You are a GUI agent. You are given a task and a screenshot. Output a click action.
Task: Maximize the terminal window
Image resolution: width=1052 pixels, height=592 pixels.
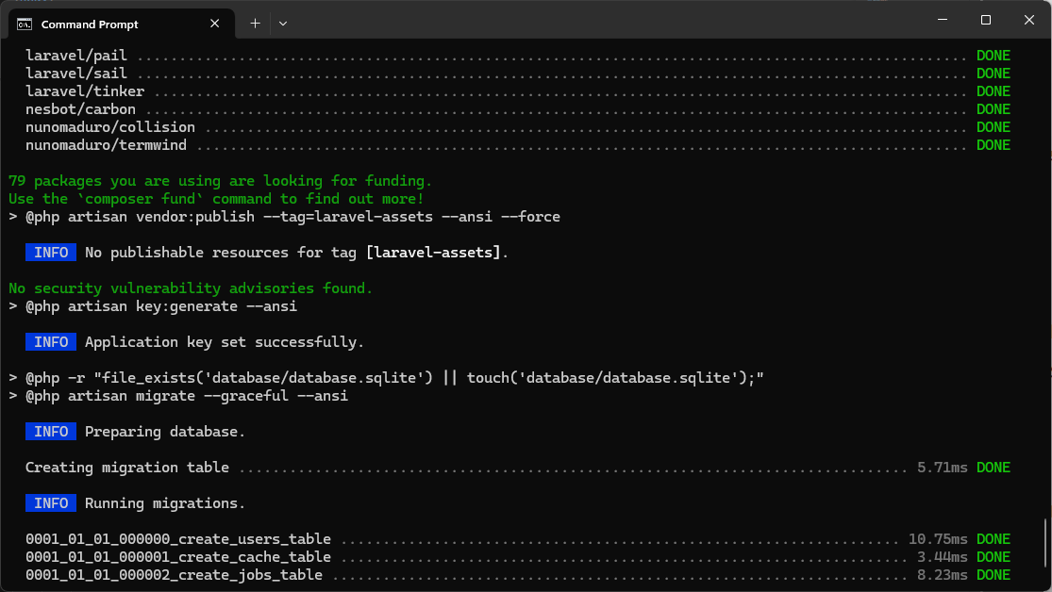coord(986,20)
